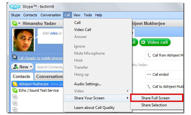
Task: Open the status dropdown arrow near Himanshu Yadav
Action: pyautogui.click(x=19, y=23)
